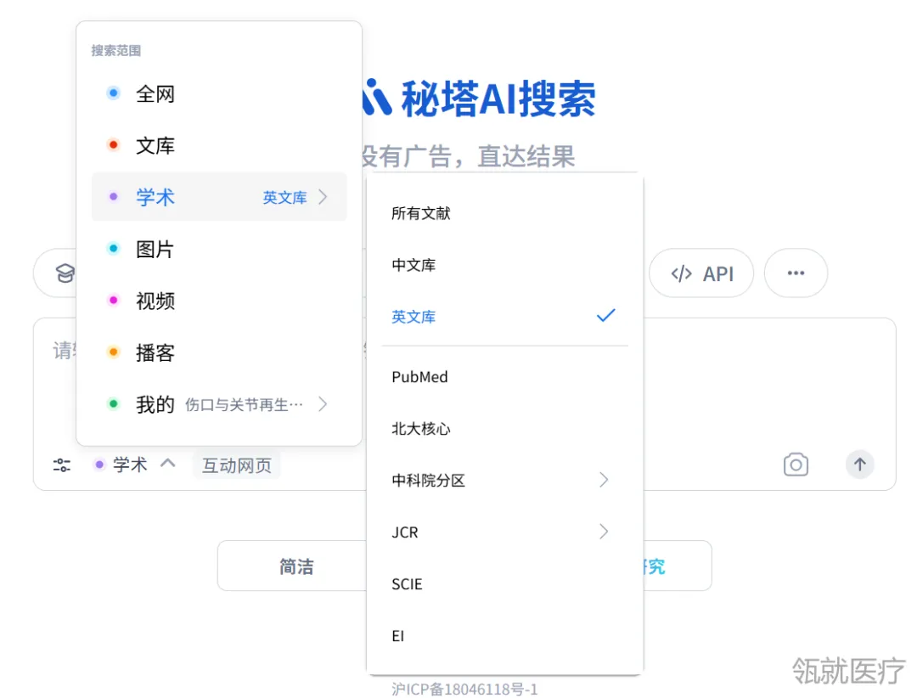Collapse the 学术 scope dropdown in search bar
Image resolution: width=917 pixels, height=698 pixels.
pyautogui.click(x=134, y=465)
